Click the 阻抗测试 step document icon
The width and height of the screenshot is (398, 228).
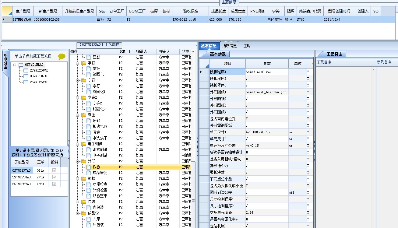[89, 149]
